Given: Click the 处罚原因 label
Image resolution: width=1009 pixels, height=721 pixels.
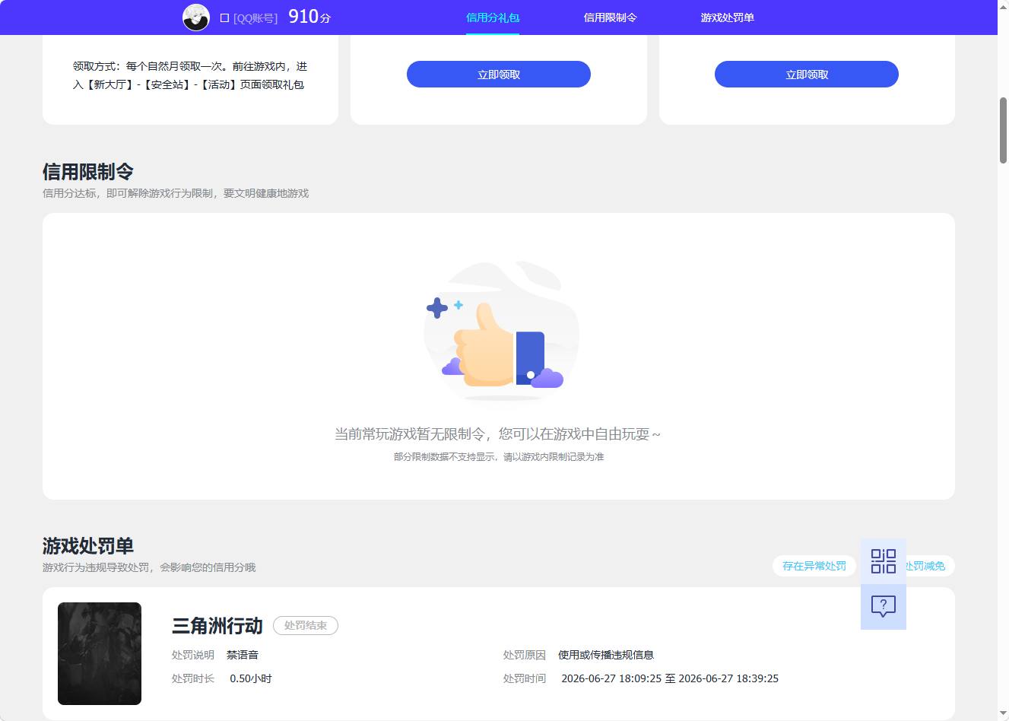Looking at the screenshot, I should pyautogui.click(x=525, y=655).
